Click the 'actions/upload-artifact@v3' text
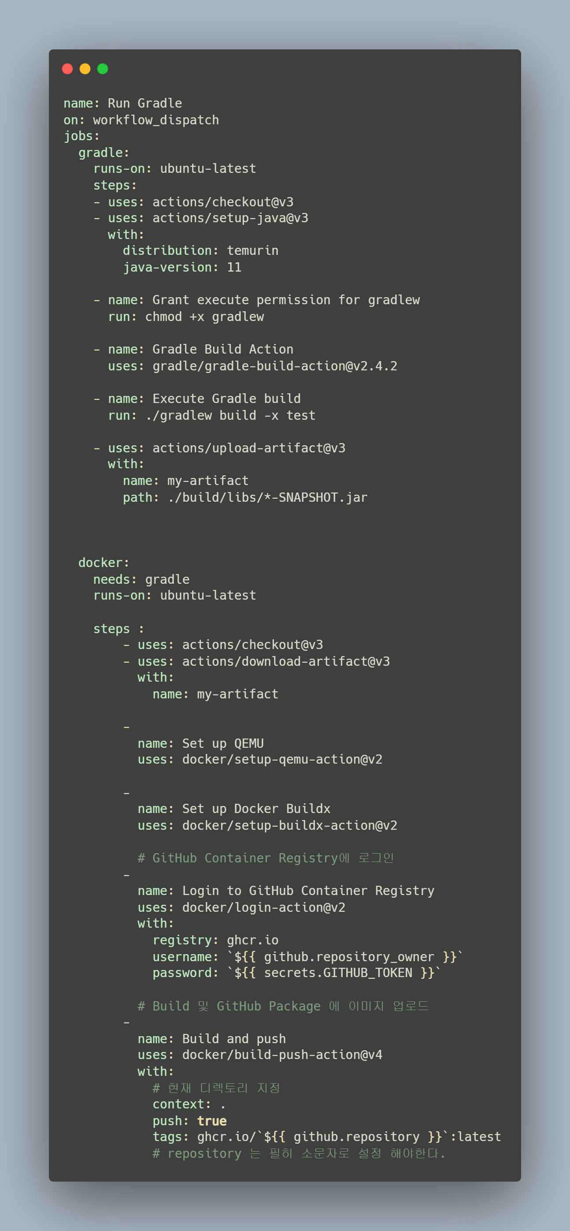 click(x=249, y=448)
